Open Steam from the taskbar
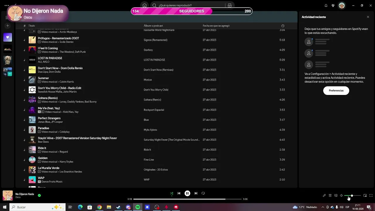 click(x=118, y=207)
